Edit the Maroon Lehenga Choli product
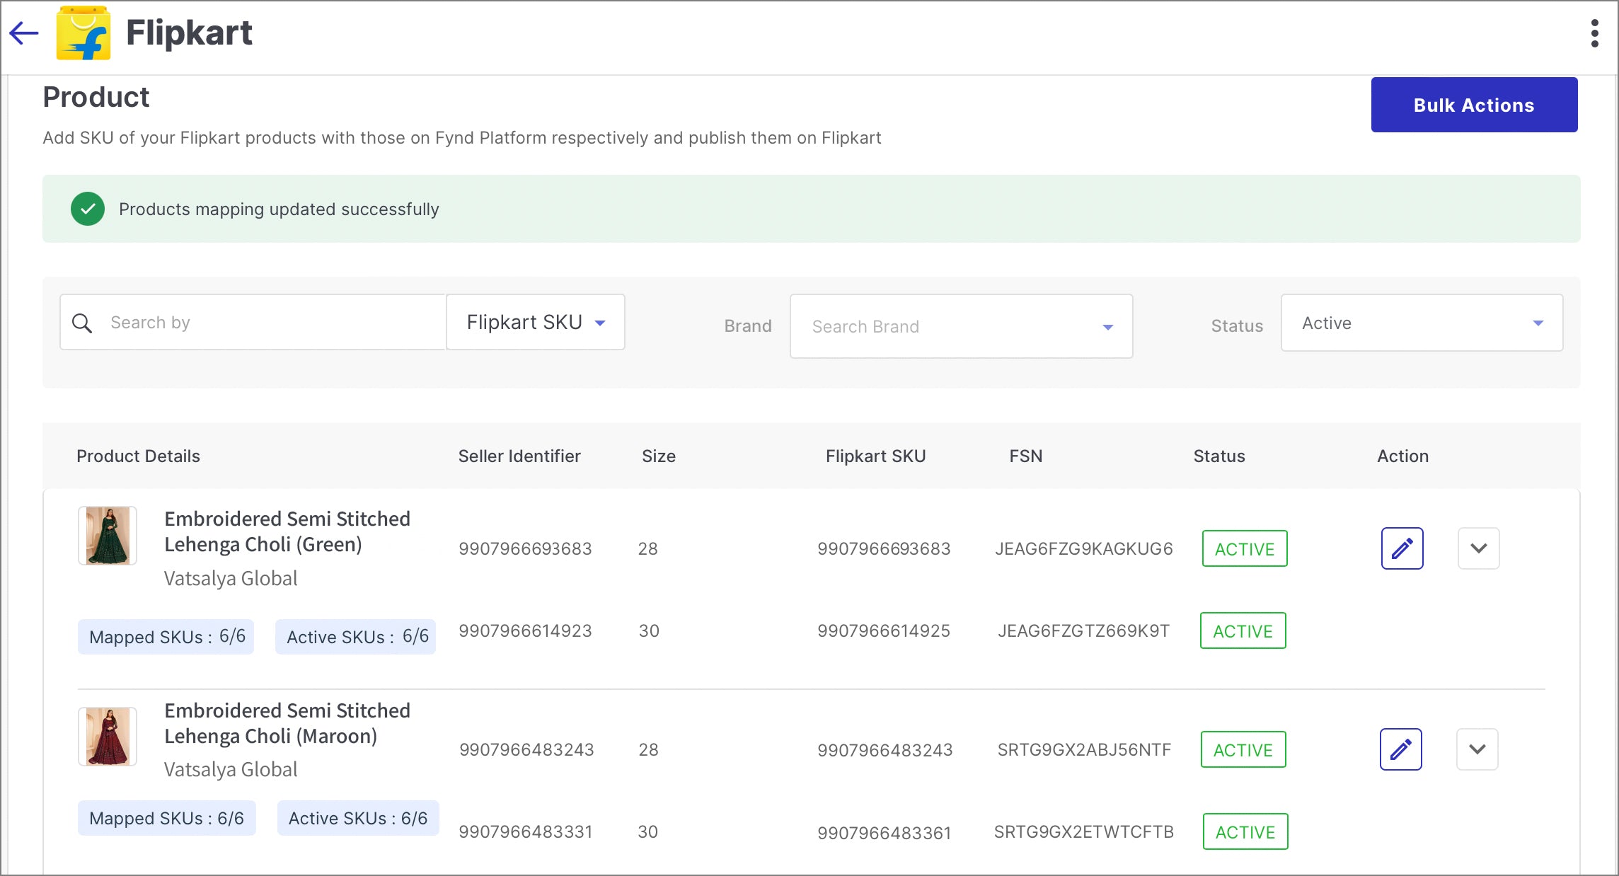Viewport: 1619px width, 876px height. coord(1400,749)
